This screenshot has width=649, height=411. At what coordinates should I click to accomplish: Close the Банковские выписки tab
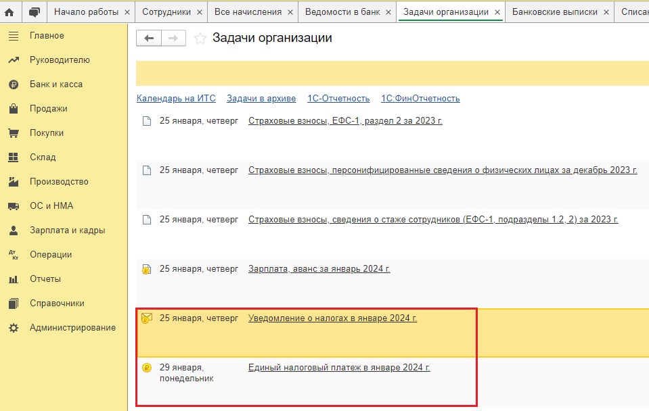[x=606, y=12]
